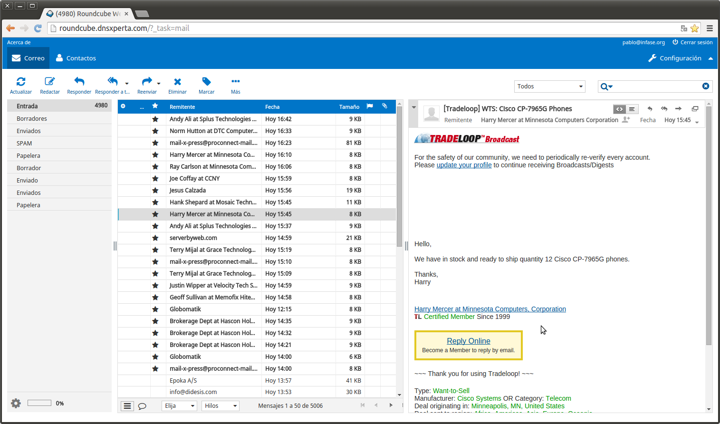Click the translate page icon
The width and height of the screenshot is (720, 424).
click(684, 29)
